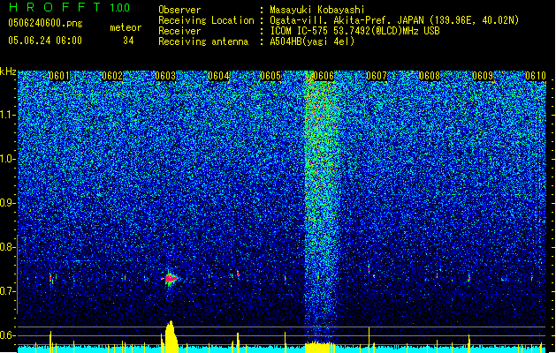
Task: Click the 0606 time marker
Action: (324, 76)
